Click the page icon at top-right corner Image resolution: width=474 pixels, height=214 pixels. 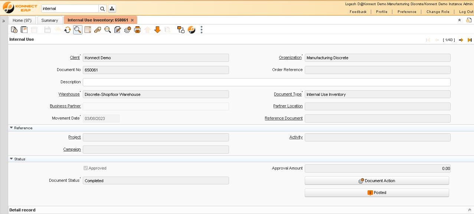pyautogui.click(x=469, y=20)
